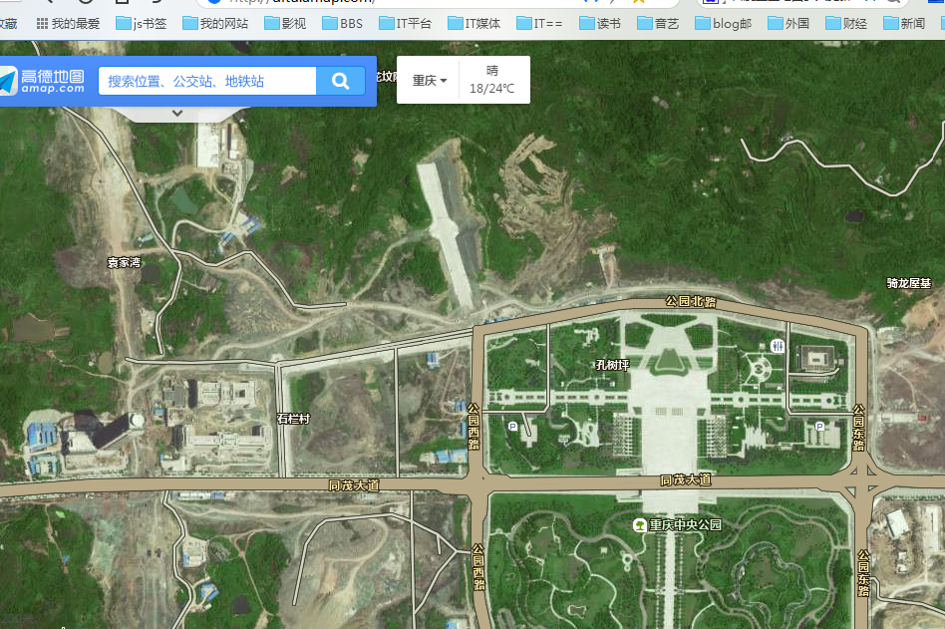Viewport: 945px width, 629px height.
Task: Click the restroom icon in the park
Action: click(778, 346)
